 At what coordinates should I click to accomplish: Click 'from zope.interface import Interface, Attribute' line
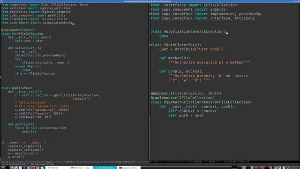click(202, 18)
